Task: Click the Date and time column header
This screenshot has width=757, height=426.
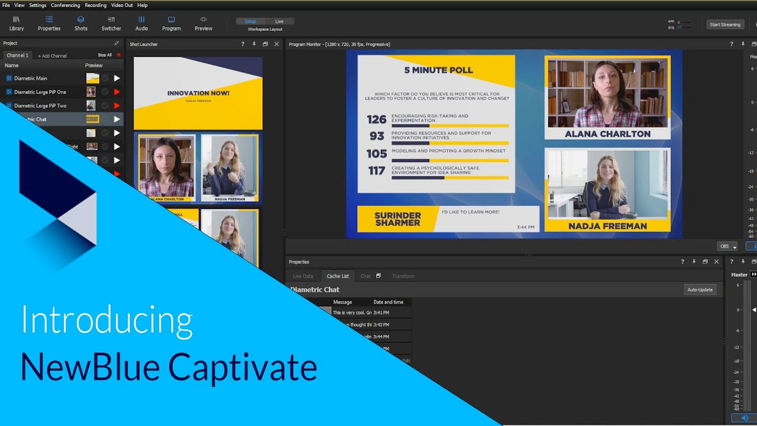Action: coord(389,302)
